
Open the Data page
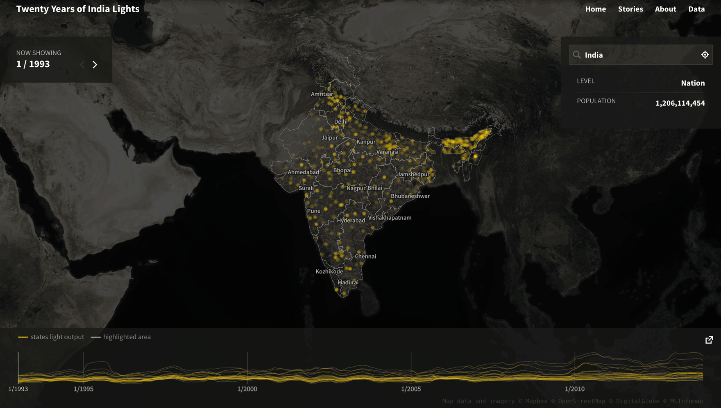click(696, 9)
